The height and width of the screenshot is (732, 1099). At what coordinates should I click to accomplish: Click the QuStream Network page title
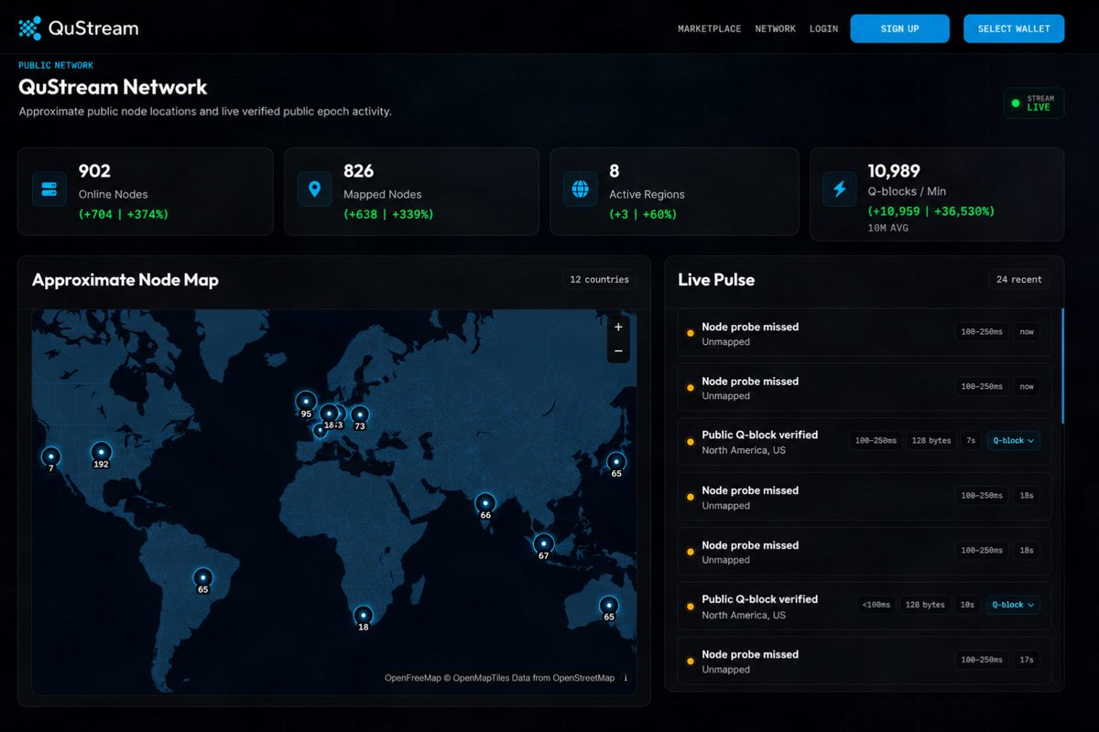click(x=114, y=87)
